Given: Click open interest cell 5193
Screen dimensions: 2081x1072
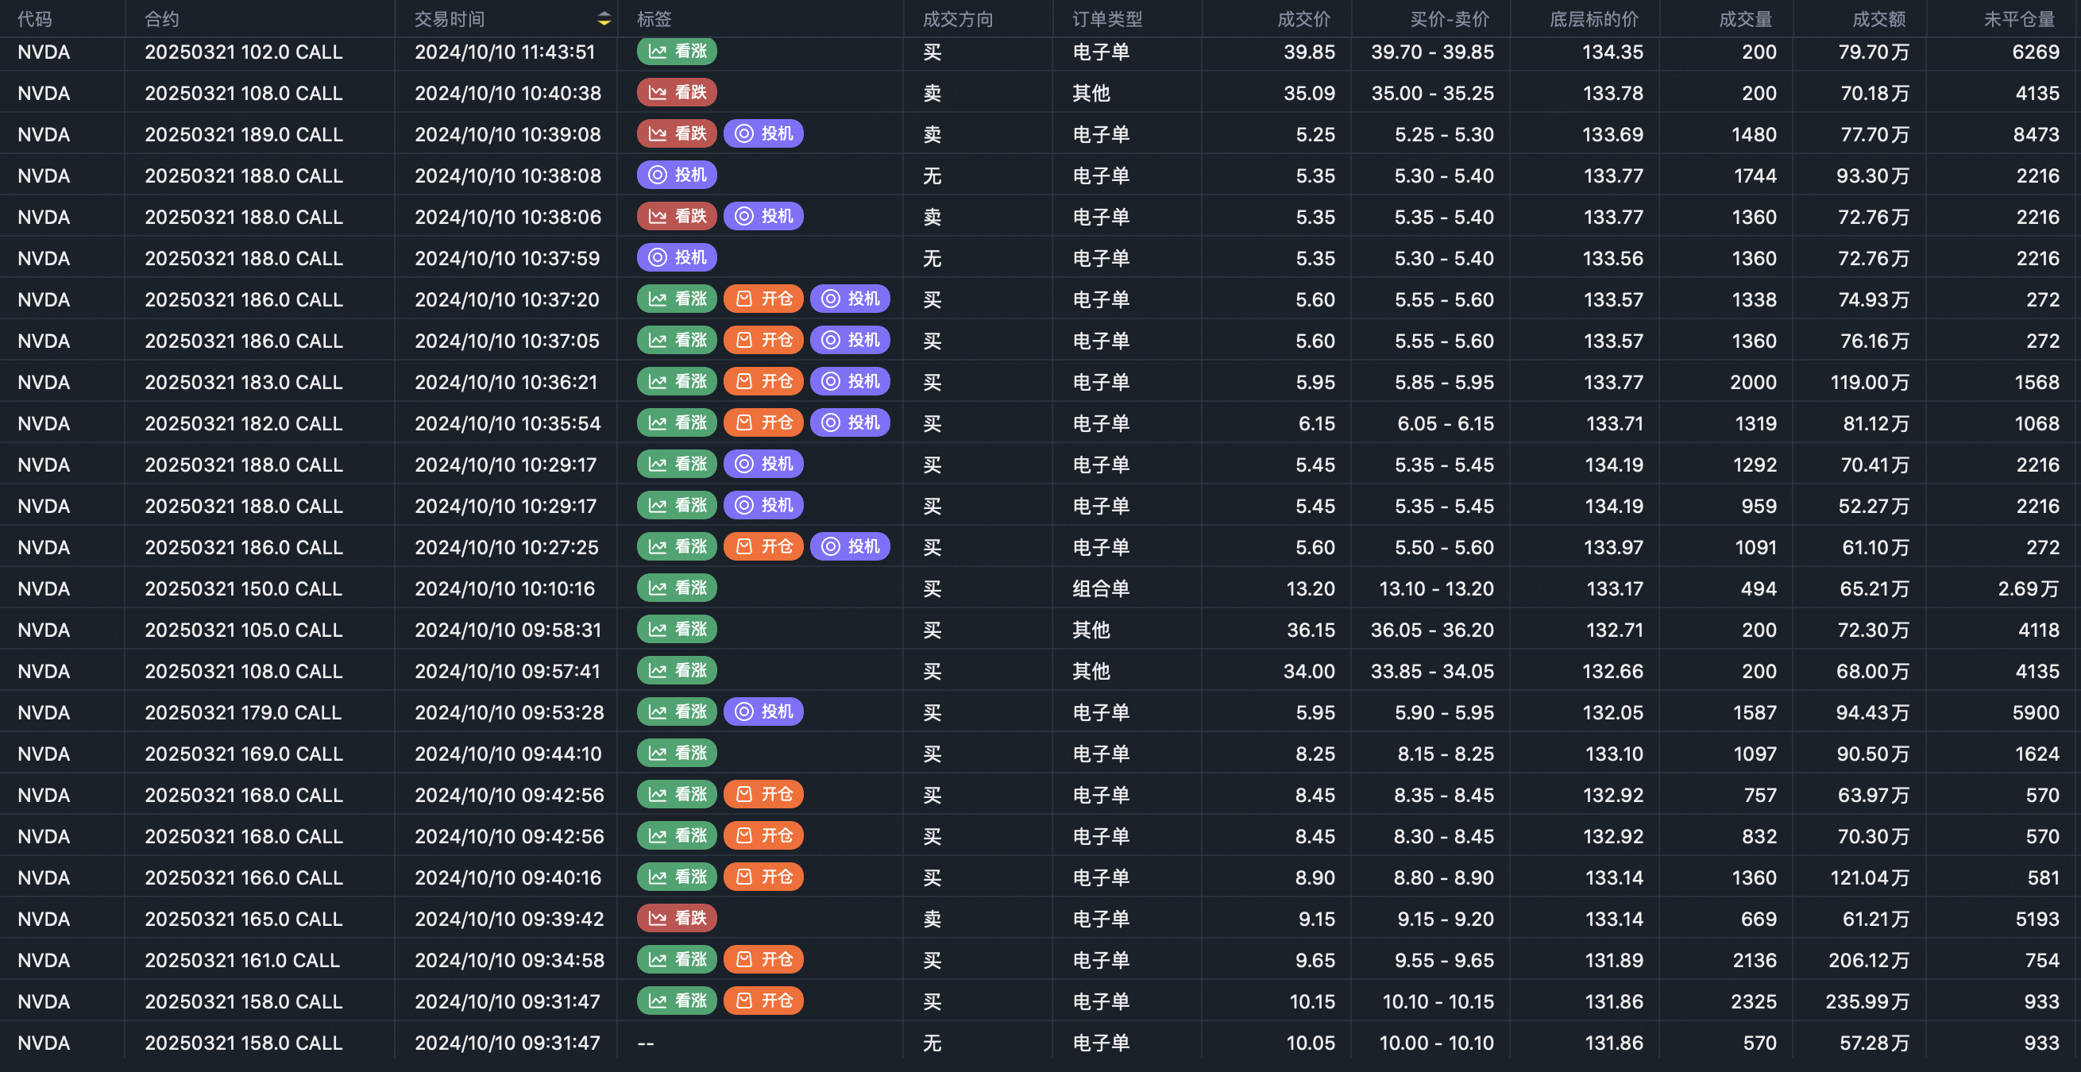Looking at the screenshot, I should pos(2037,919).
